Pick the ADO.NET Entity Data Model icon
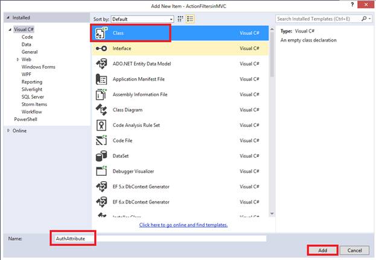 101,64
